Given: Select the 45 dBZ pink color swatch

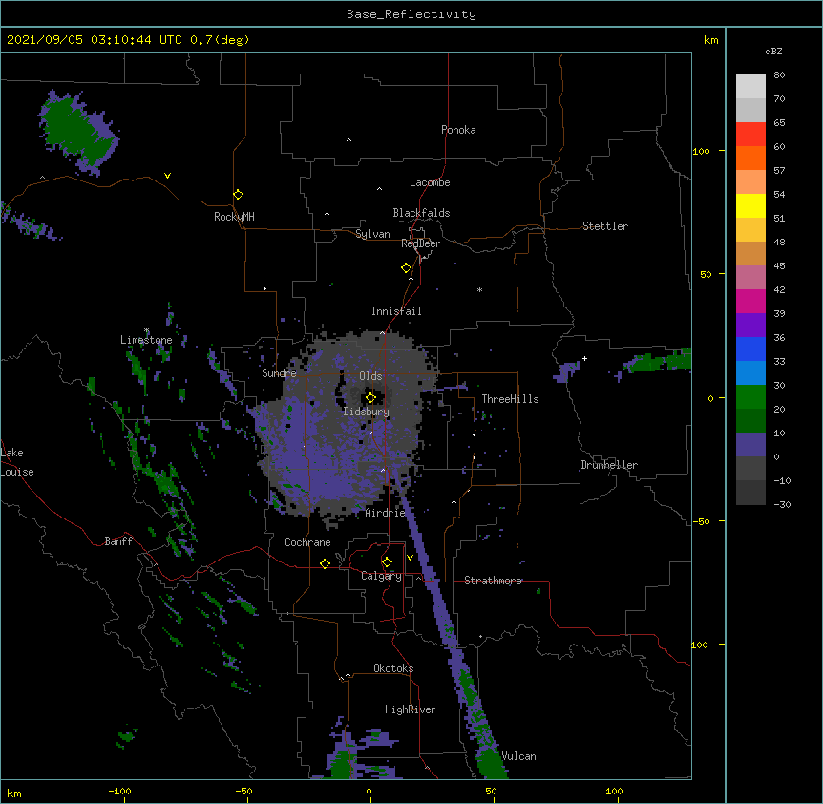Looking at the screenshot, I should (750, 278).
